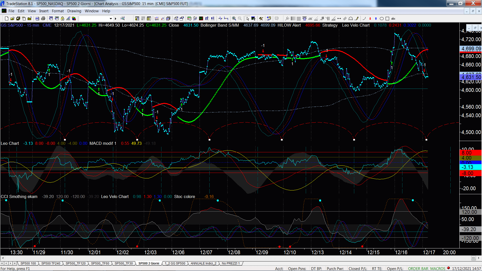The image size is (482, 271).
Task: Click the HILOW Alert label
Action: click(289, 25)
